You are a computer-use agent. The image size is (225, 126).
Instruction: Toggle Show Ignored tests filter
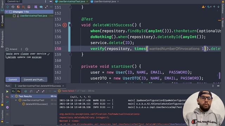point(19,91)
